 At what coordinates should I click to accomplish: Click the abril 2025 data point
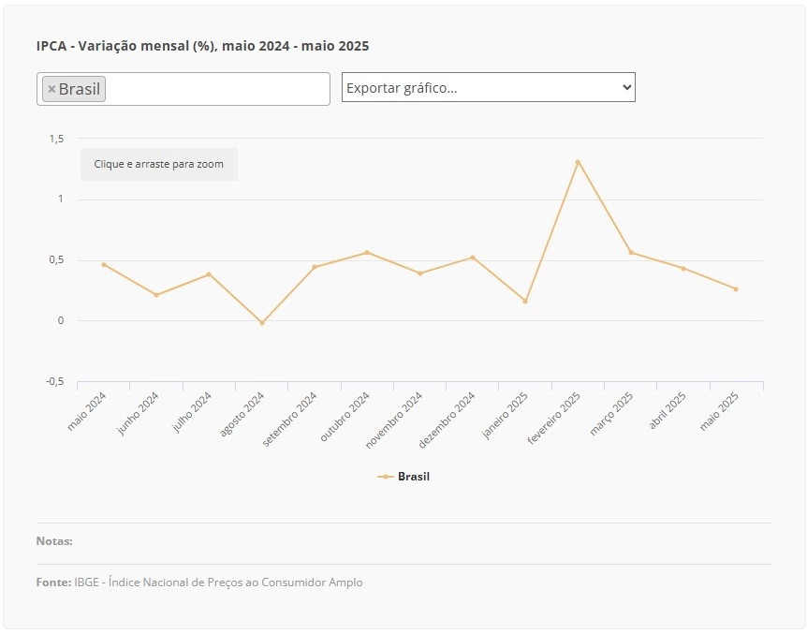pyautogui.click(x=683, y=269)
